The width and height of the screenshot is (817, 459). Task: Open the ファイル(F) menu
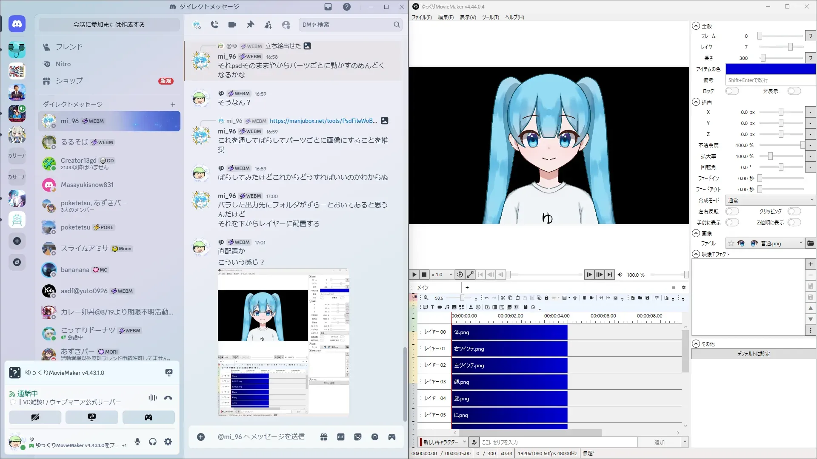click(x=421, y=17)
